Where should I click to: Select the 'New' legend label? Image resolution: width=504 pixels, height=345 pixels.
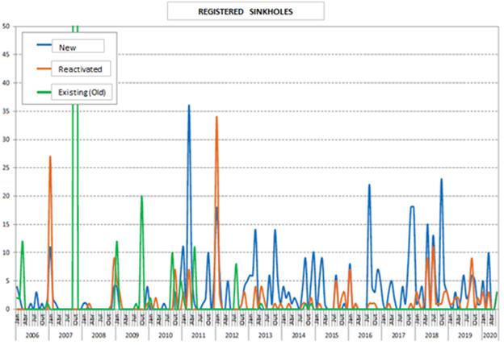pos(68,48)
